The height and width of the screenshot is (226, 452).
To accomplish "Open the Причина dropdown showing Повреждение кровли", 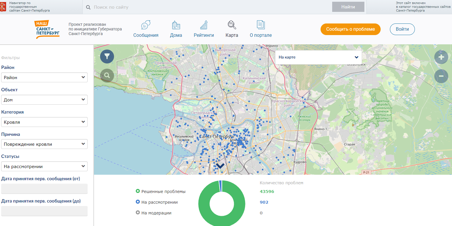I will (44, 144).
